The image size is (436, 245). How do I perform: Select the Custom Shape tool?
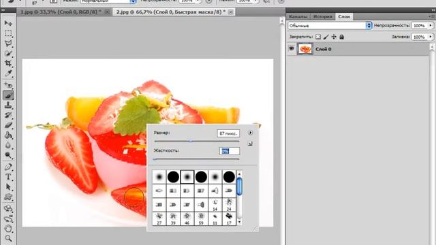click(8, 197)
